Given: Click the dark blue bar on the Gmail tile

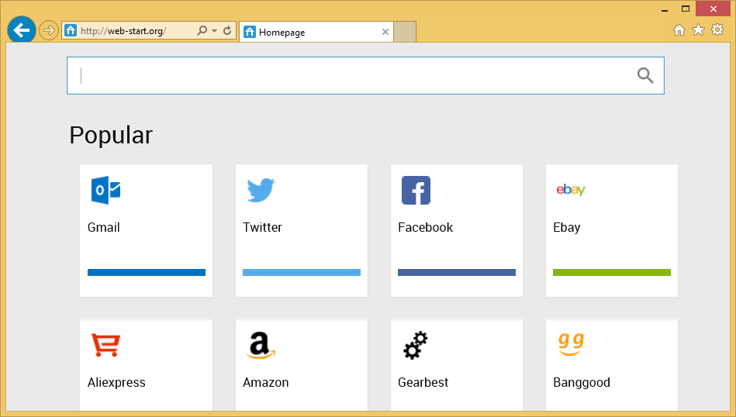Looking at the screenshot, I should tap(147, 273).
